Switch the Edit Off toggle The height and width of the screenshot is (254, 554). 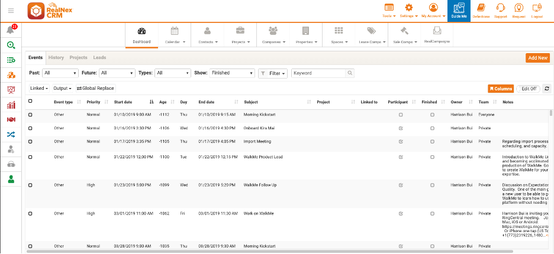pos(528,89)
